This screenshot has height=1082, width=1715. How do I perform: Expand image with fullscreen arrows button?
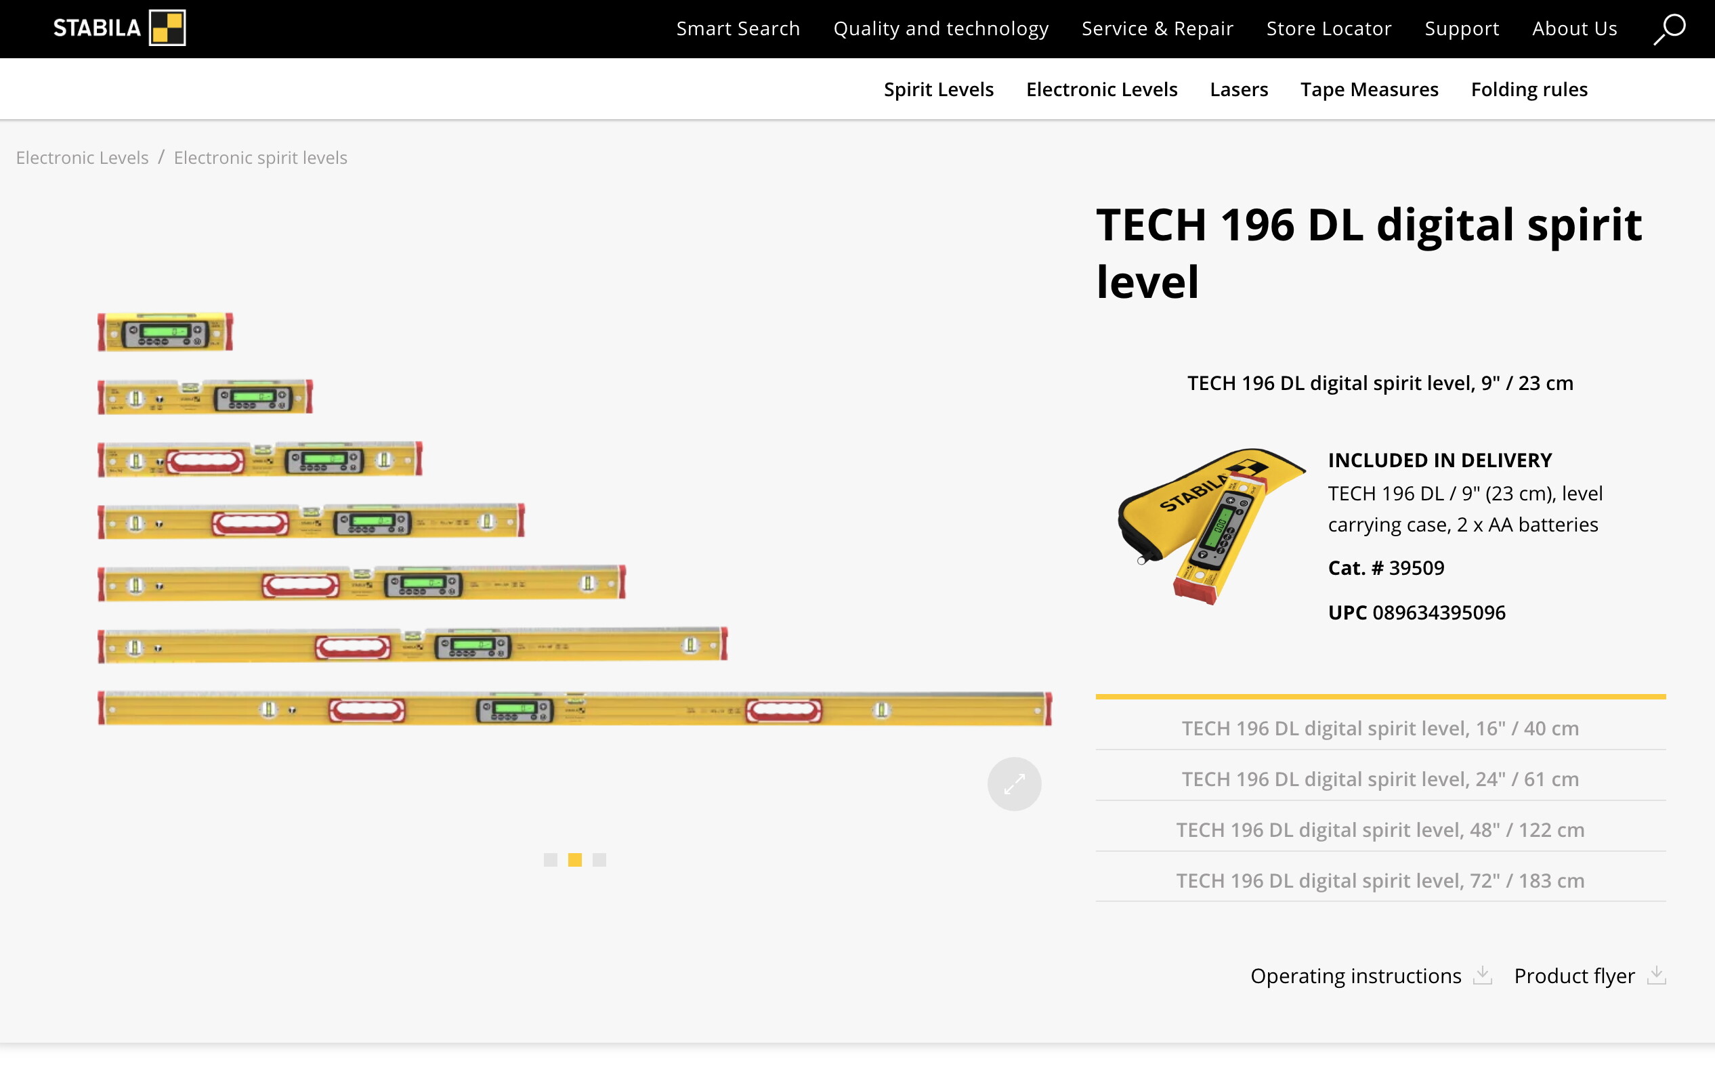[x=1013, y=783]
